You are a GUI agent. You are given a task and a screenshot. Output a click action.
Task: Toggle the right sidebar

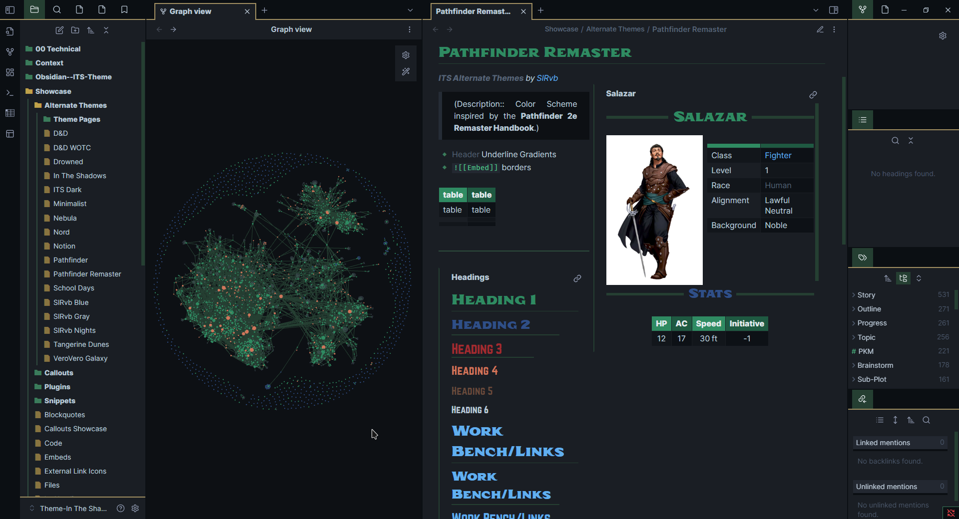[x=834, y=10]
